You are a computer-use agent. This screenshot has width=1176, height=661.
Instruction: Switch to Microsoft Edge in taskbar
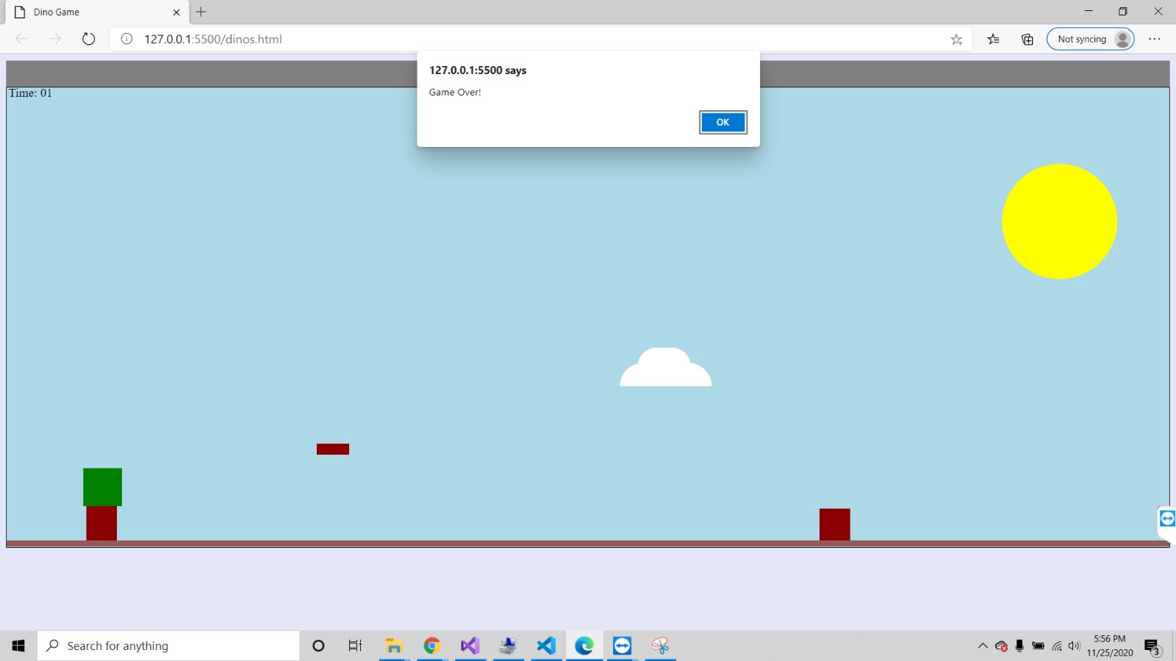[x=584, y=646]
